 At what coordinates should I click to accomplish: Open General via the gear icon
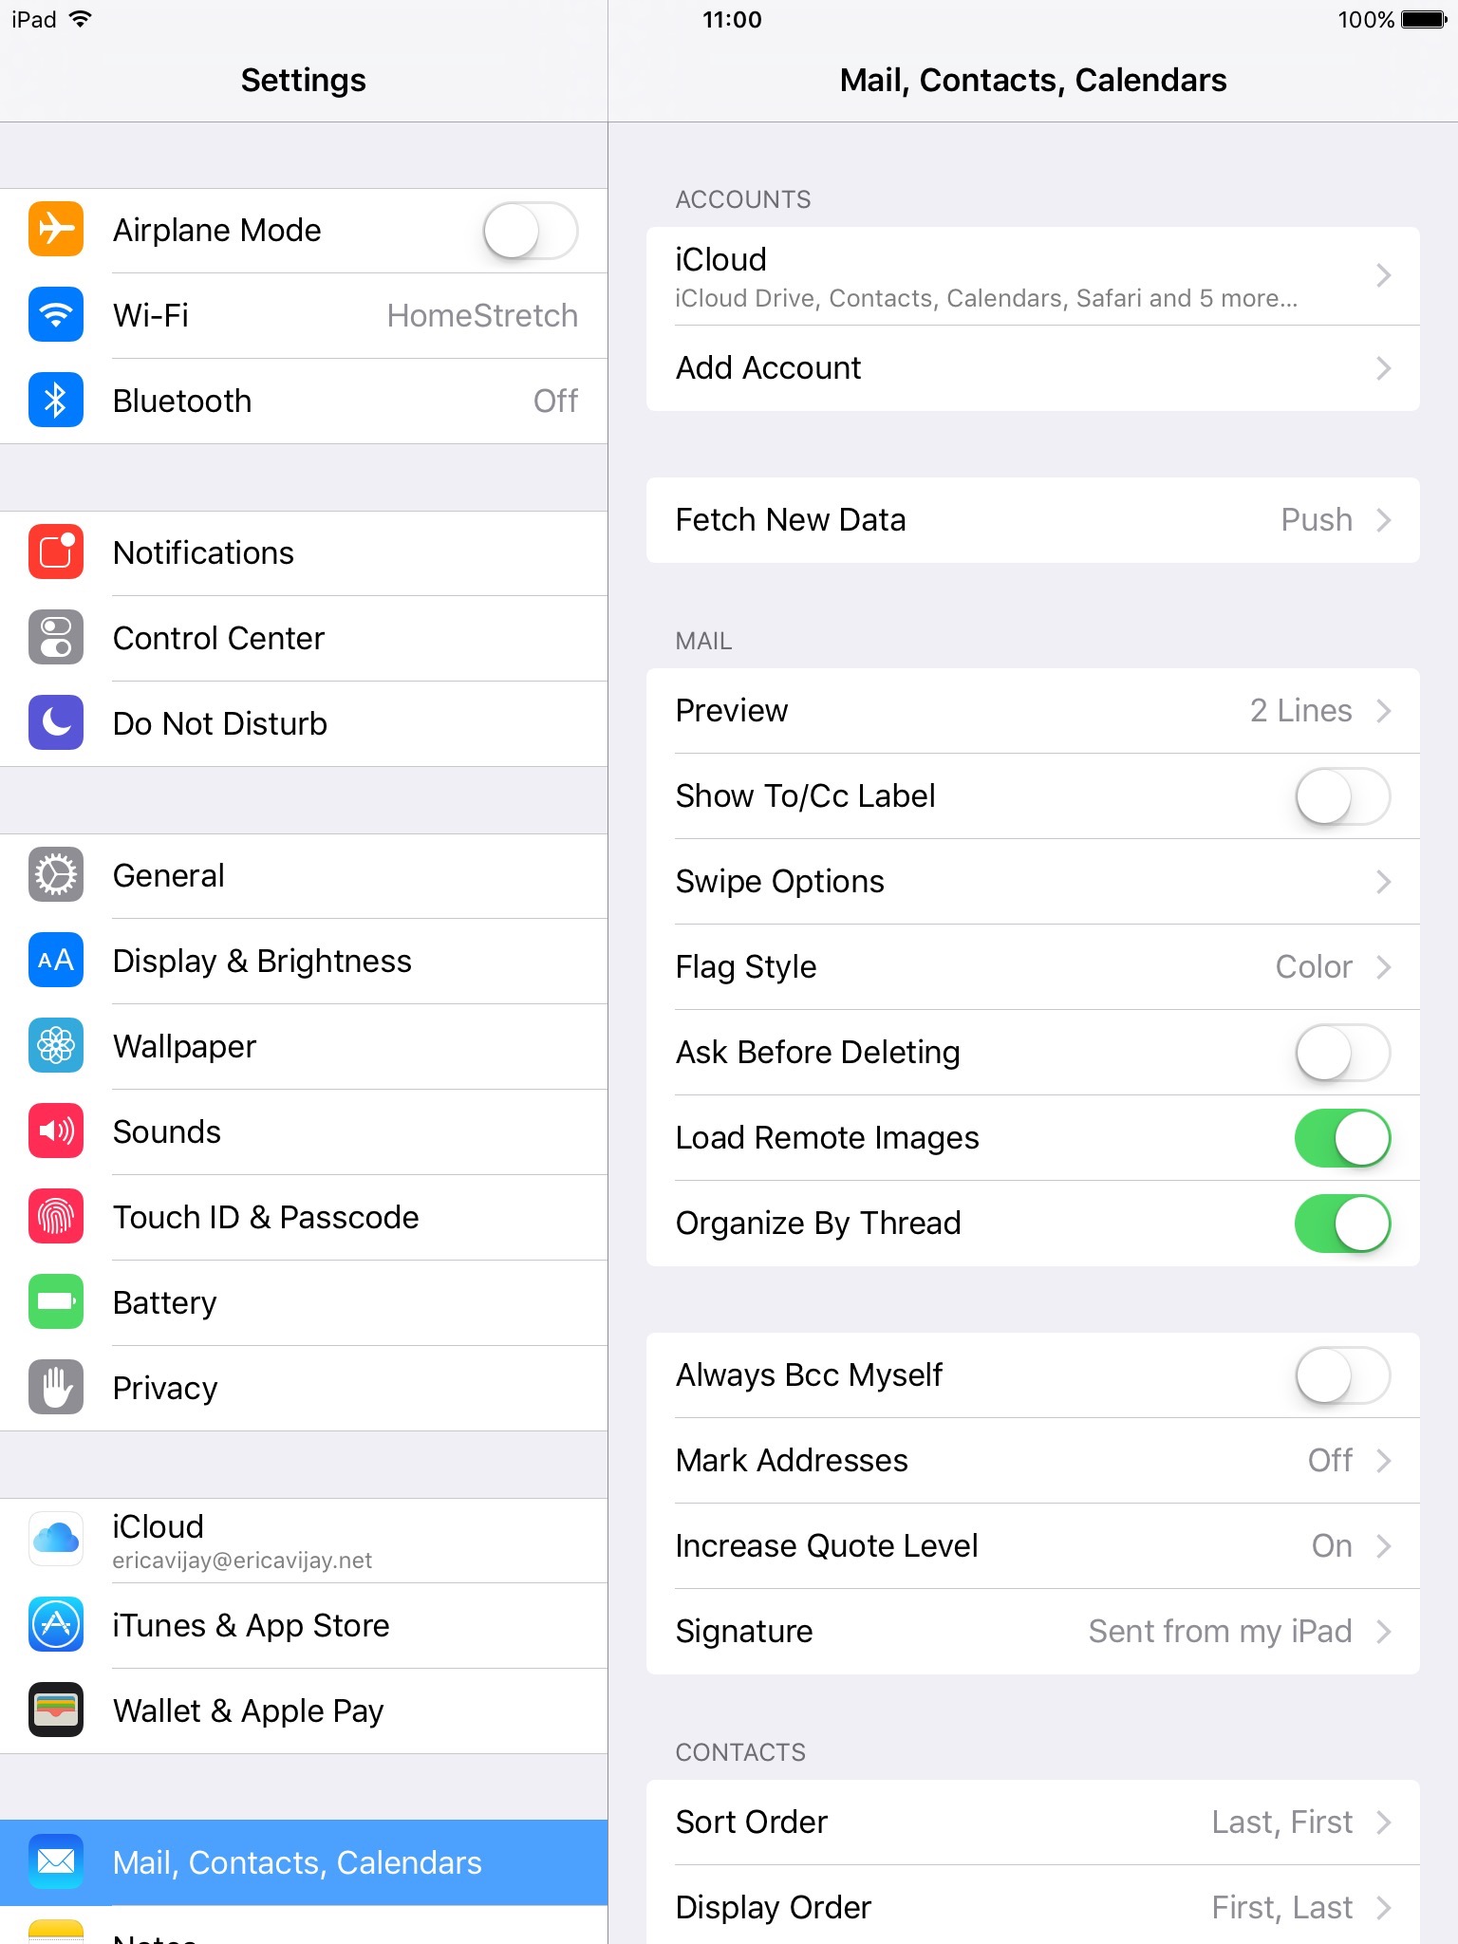pyautogui.click(x=56, y=875)
